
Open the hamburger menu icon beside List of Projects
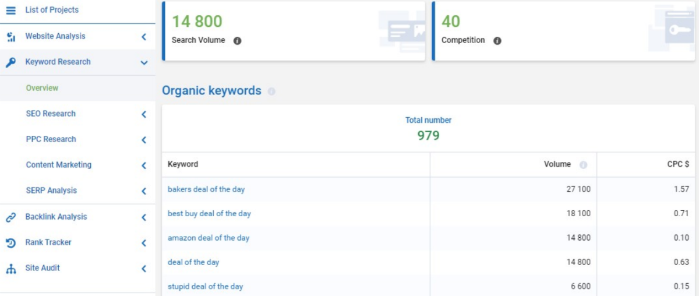point(10,10)
